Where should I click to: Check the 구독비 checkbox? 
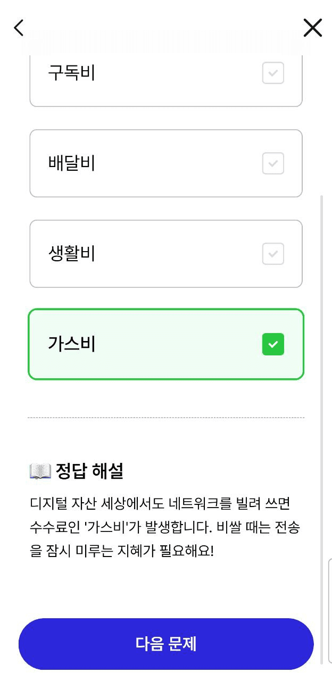tap(273, 73)
